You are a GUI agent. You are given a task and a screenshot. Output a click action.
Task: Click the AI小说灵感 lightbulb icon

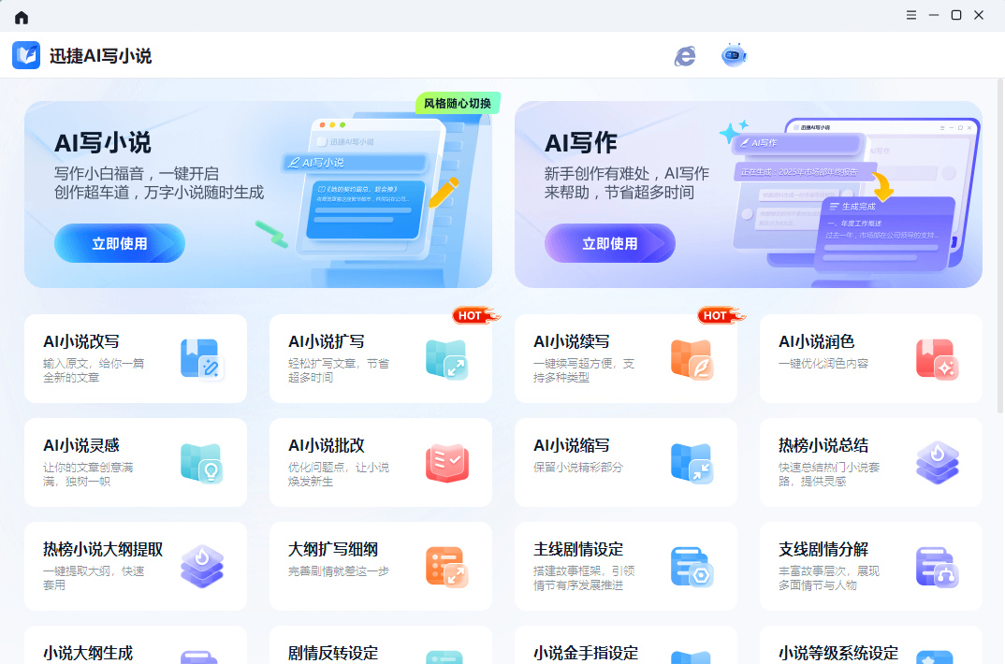point(202,463)
